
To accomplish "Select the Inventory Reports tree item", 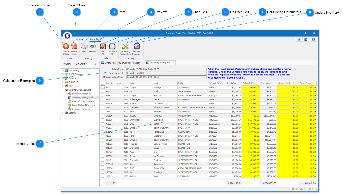I will pyautogui.click(x=81, y=109).
